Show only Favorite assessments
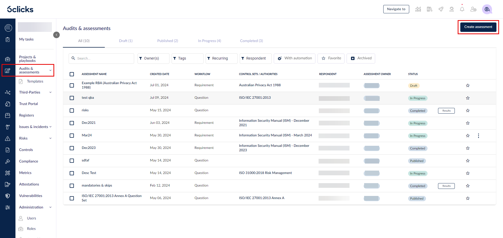The width and height of the screenshot is (503, 238). click(x=331, y=58)
